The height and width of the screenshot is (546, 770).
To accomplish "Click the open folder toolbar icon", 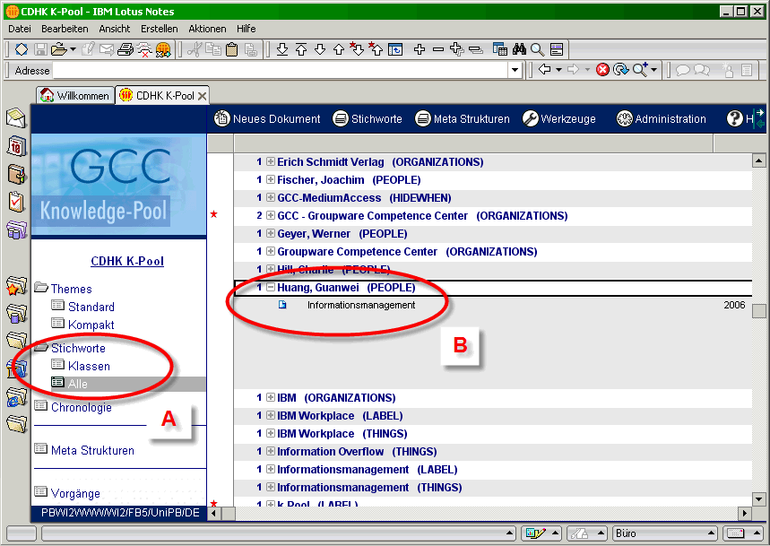I will click(59, 49).
